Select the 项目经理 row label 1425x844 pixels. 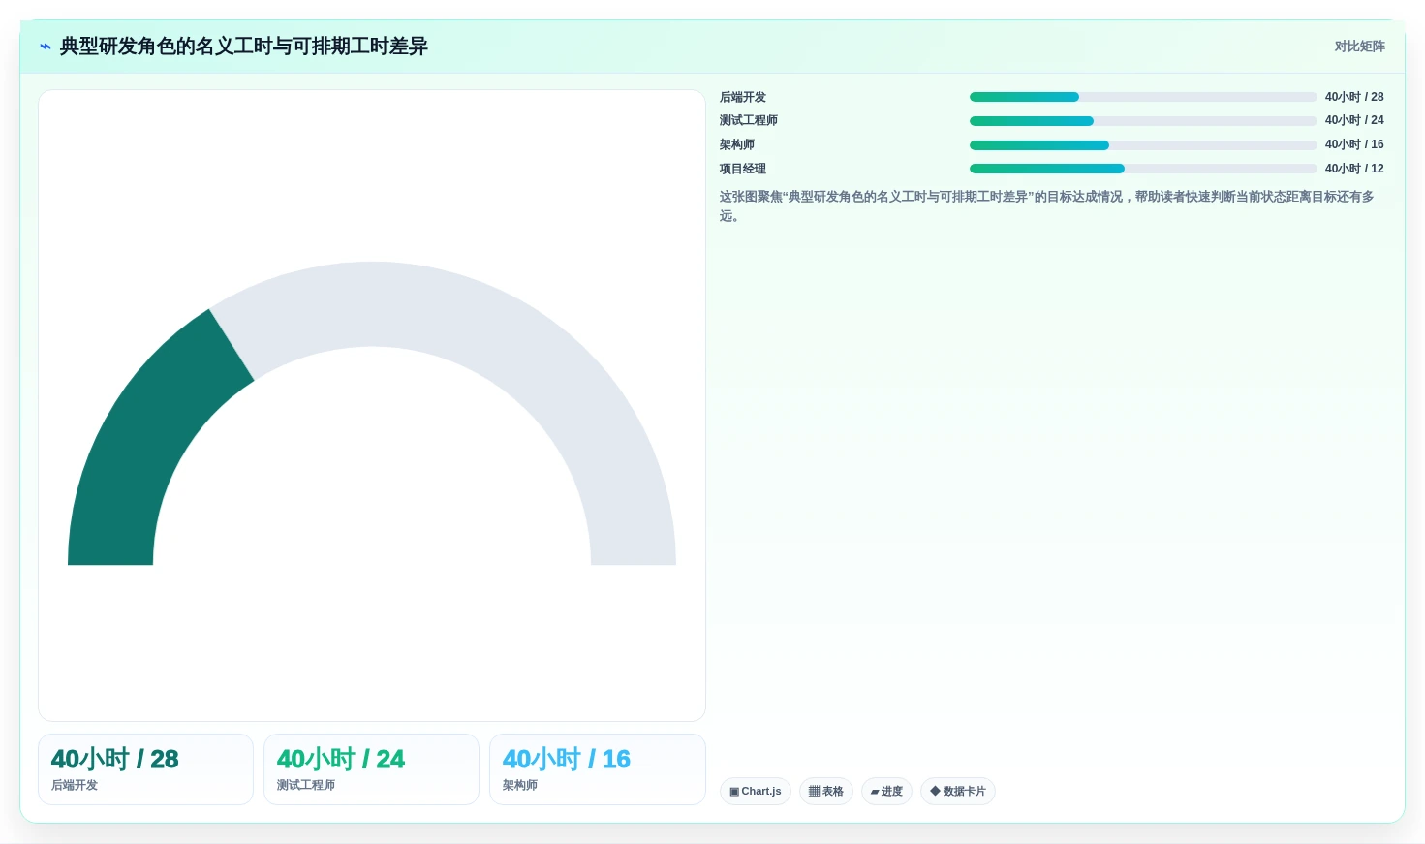[x=743, y=169]
